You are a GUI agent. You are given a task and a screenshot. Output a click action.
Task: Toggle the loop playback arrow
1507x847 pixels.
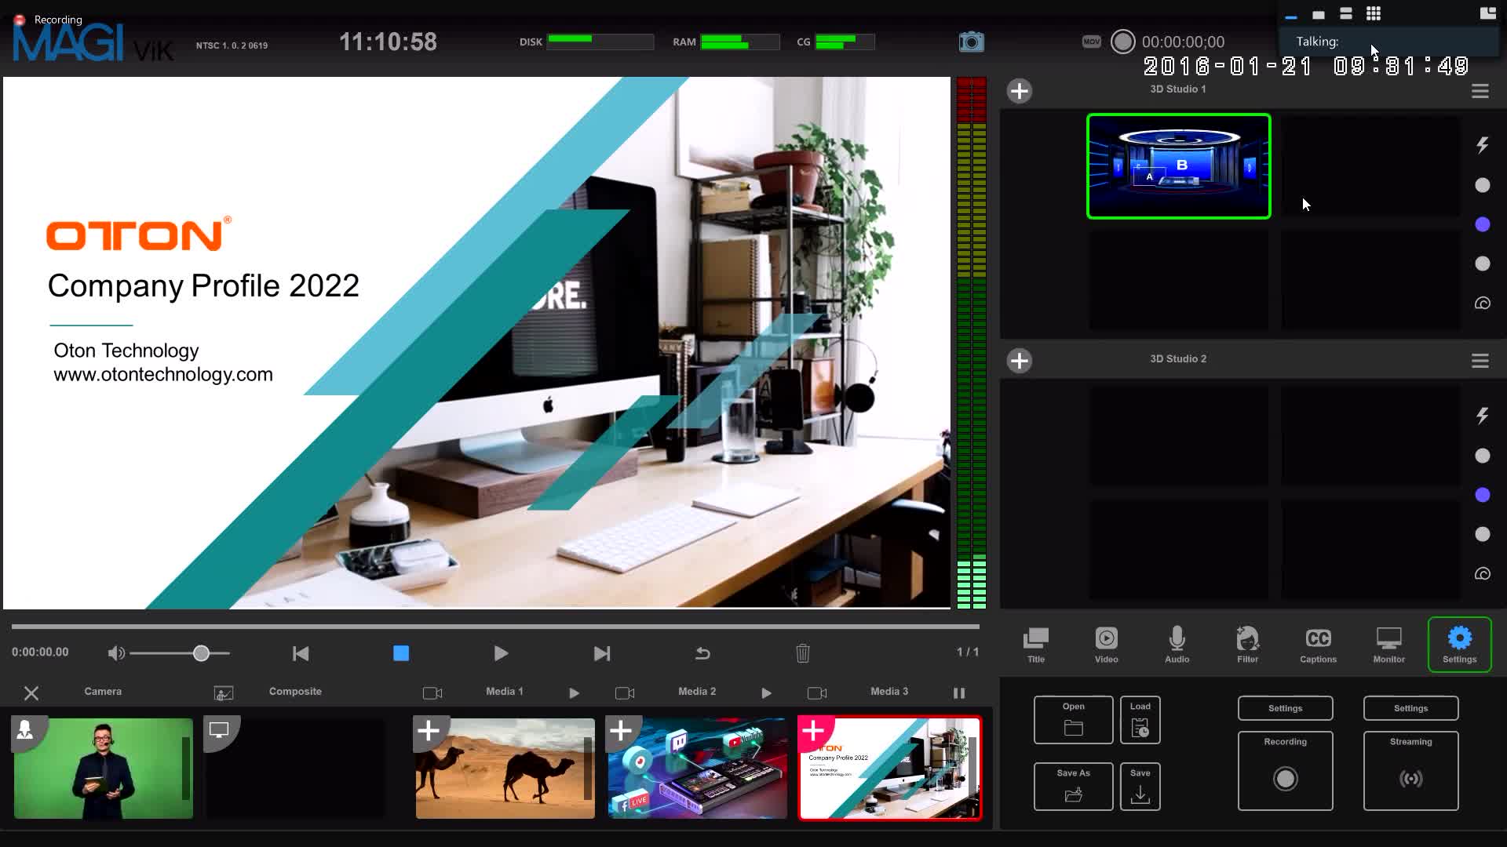[x=702, y=653]
